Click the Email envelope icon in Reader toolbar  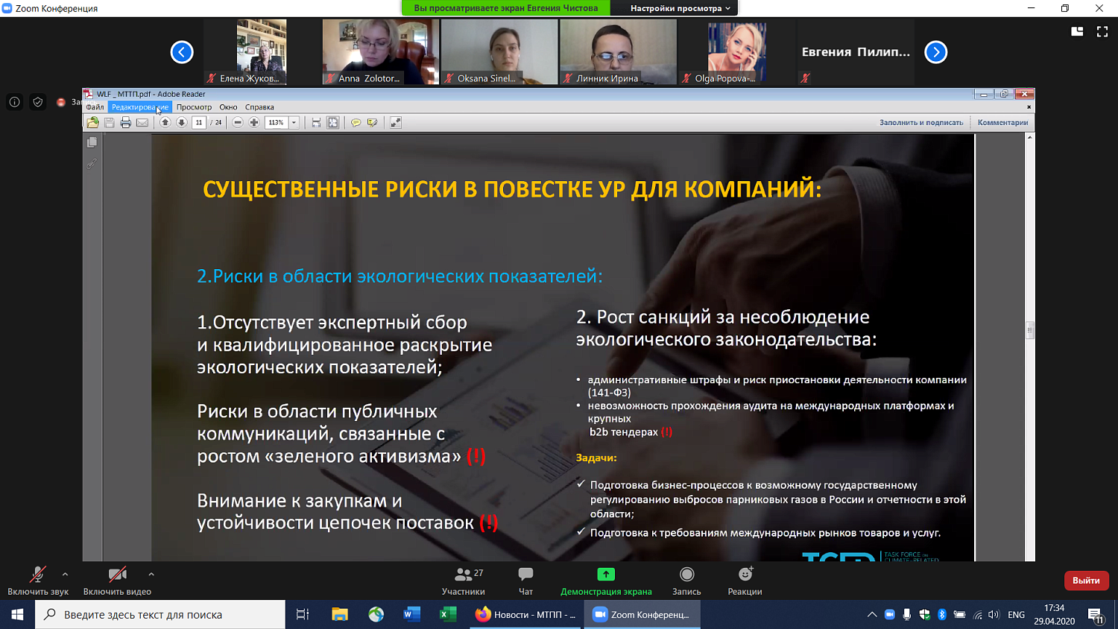coord(142,122)
